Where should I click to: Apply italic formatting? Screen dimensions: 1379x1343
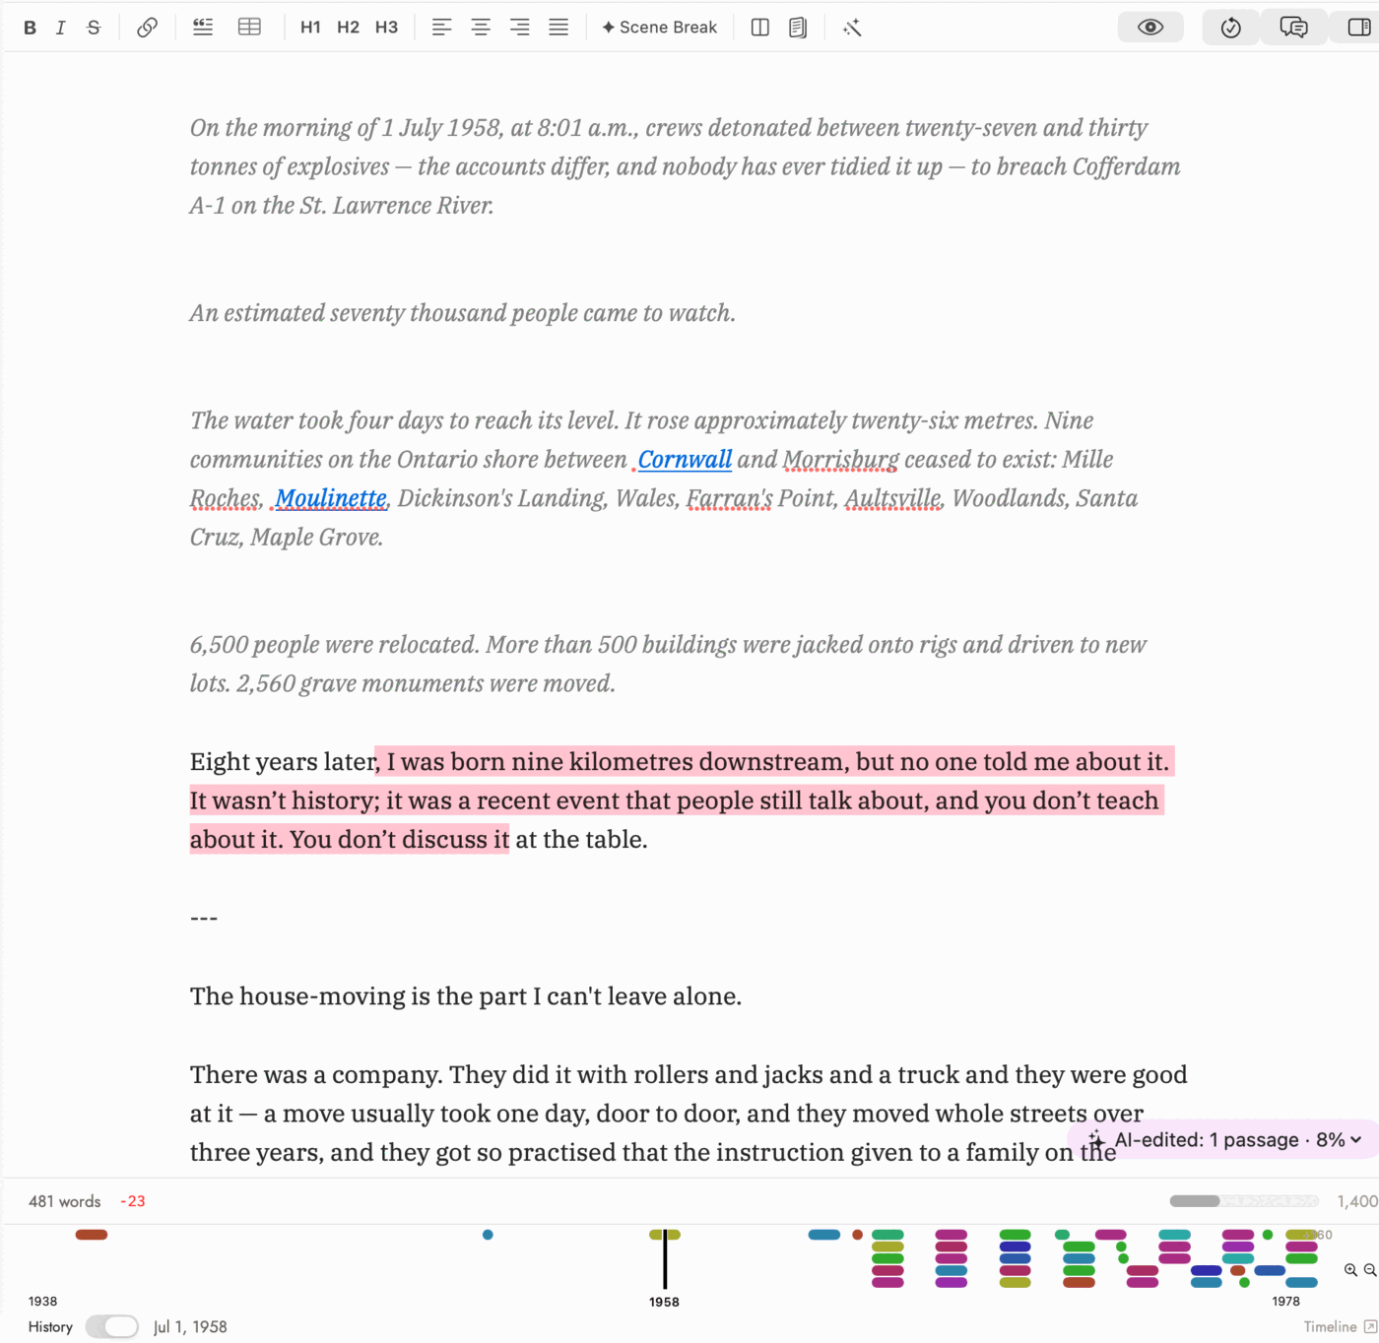(x=61, y=28)
